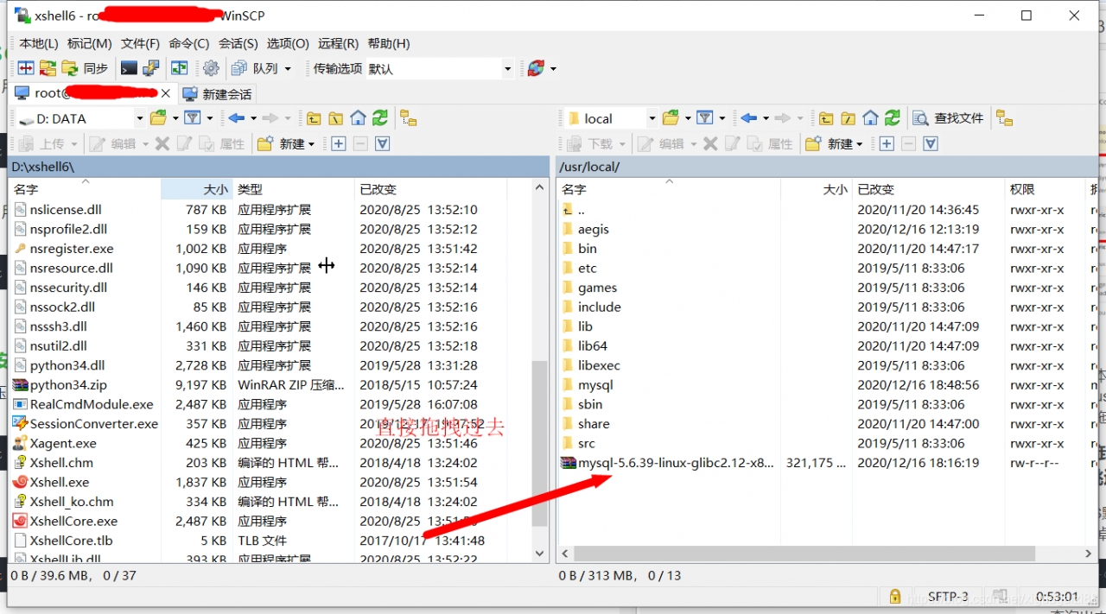
Task: Click open directory icon beside 'local' dropdown
Action: click(x=671, y=118)
